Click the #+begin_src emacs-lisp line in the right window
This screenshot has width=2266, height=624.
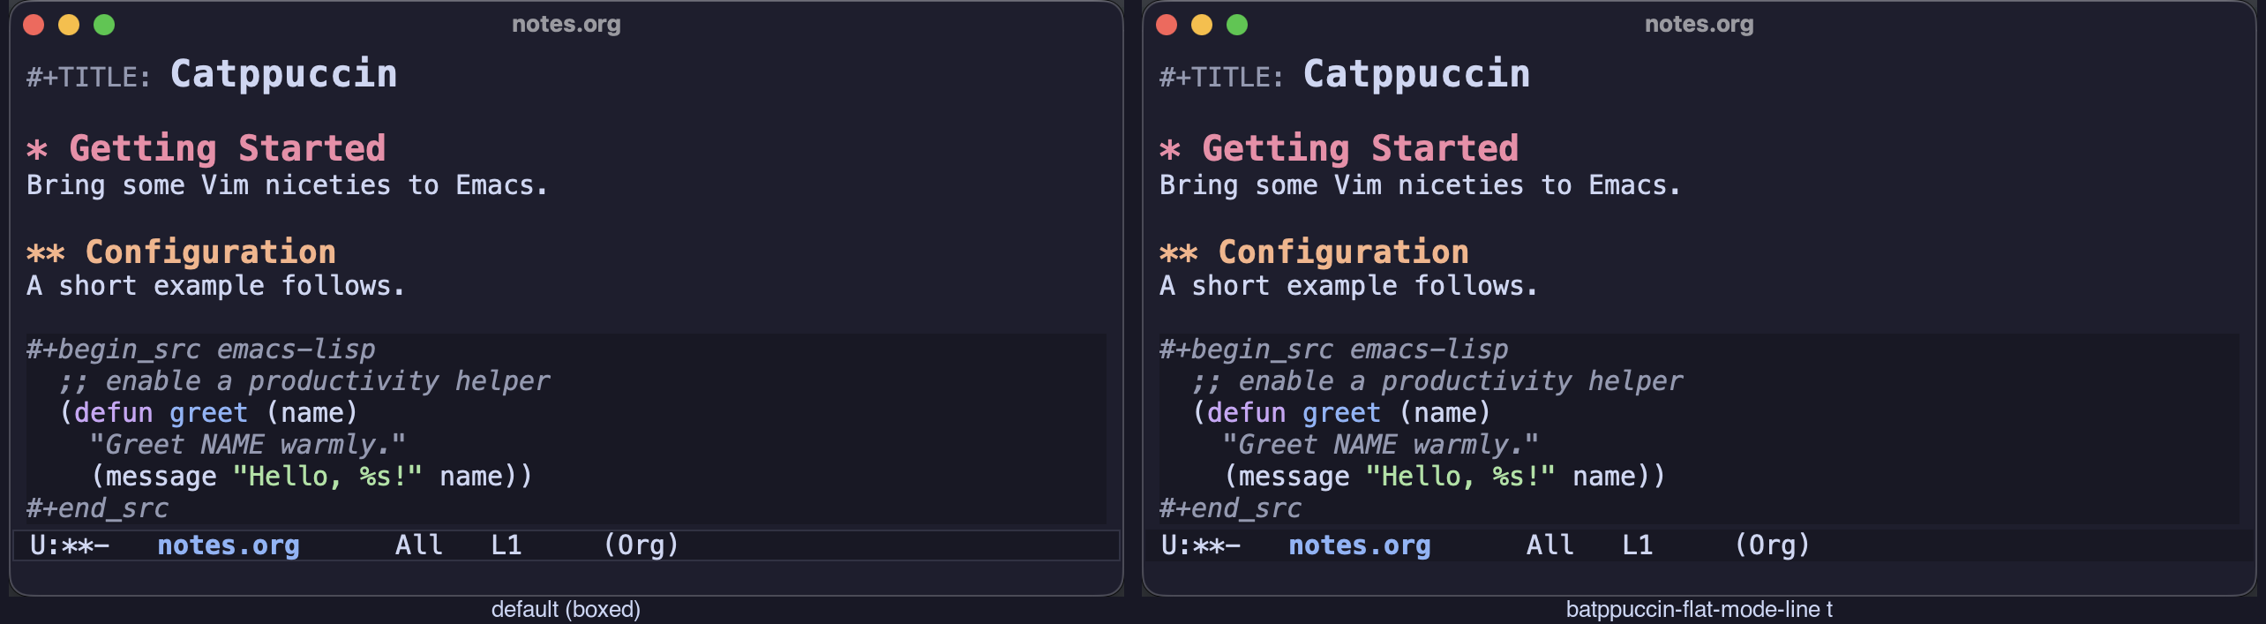point(1334,350)
